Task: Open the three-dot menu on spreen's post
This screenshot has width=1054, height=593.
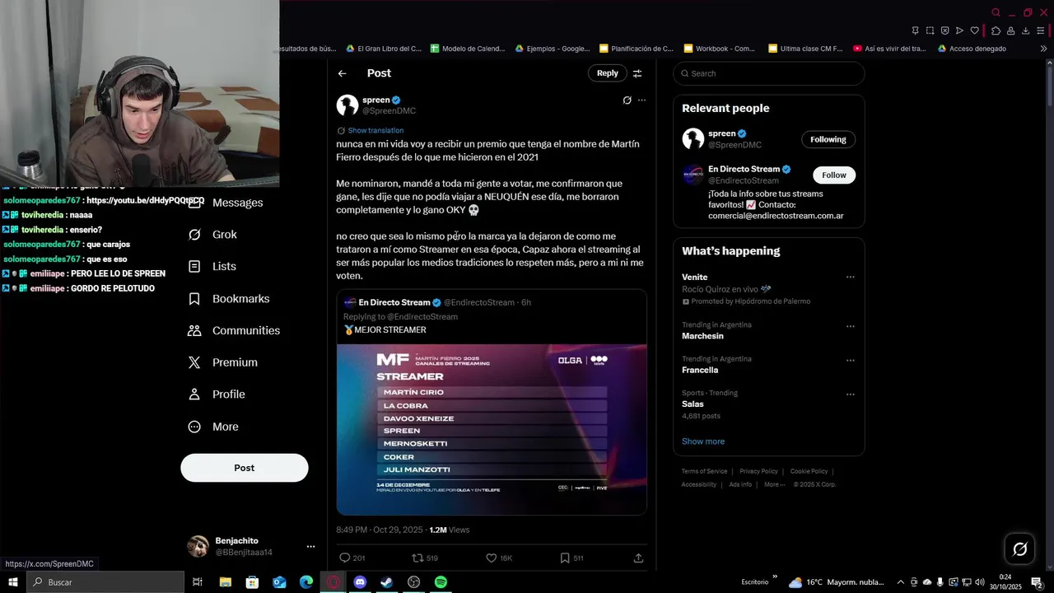Action: [x=641, y=100]
